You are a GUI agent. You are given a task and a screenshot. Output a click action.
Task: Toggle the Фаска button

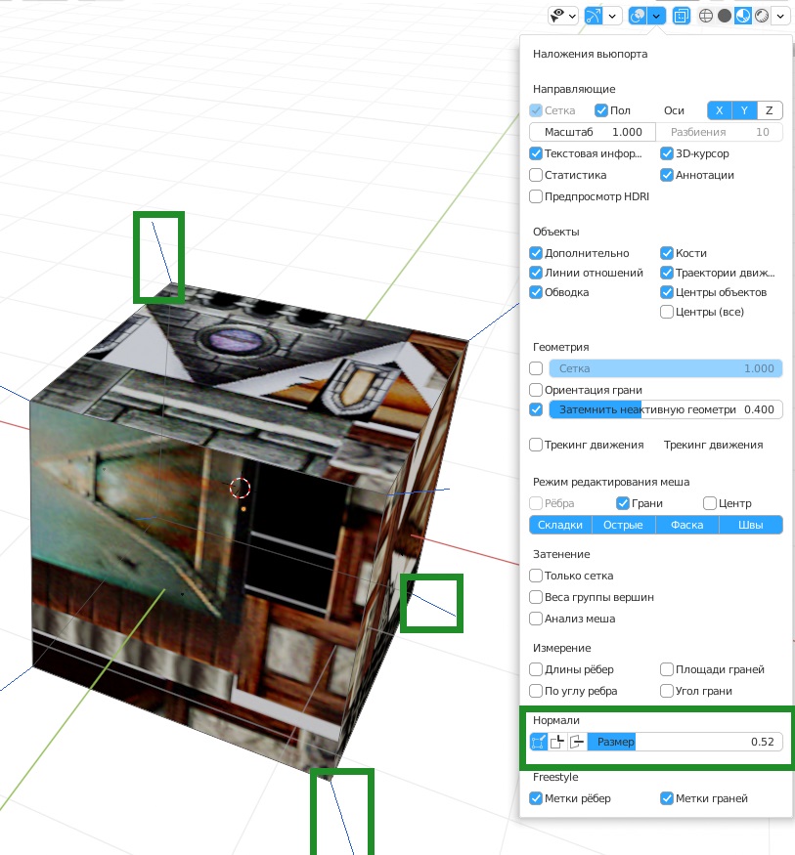click(x=687, y=525)
